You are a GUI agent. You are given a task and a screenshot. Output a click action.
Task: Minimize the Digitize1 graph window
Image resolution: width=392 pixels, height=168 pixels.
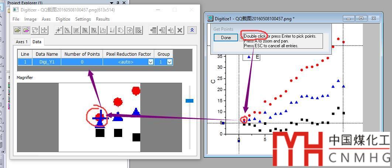point(348,18)
